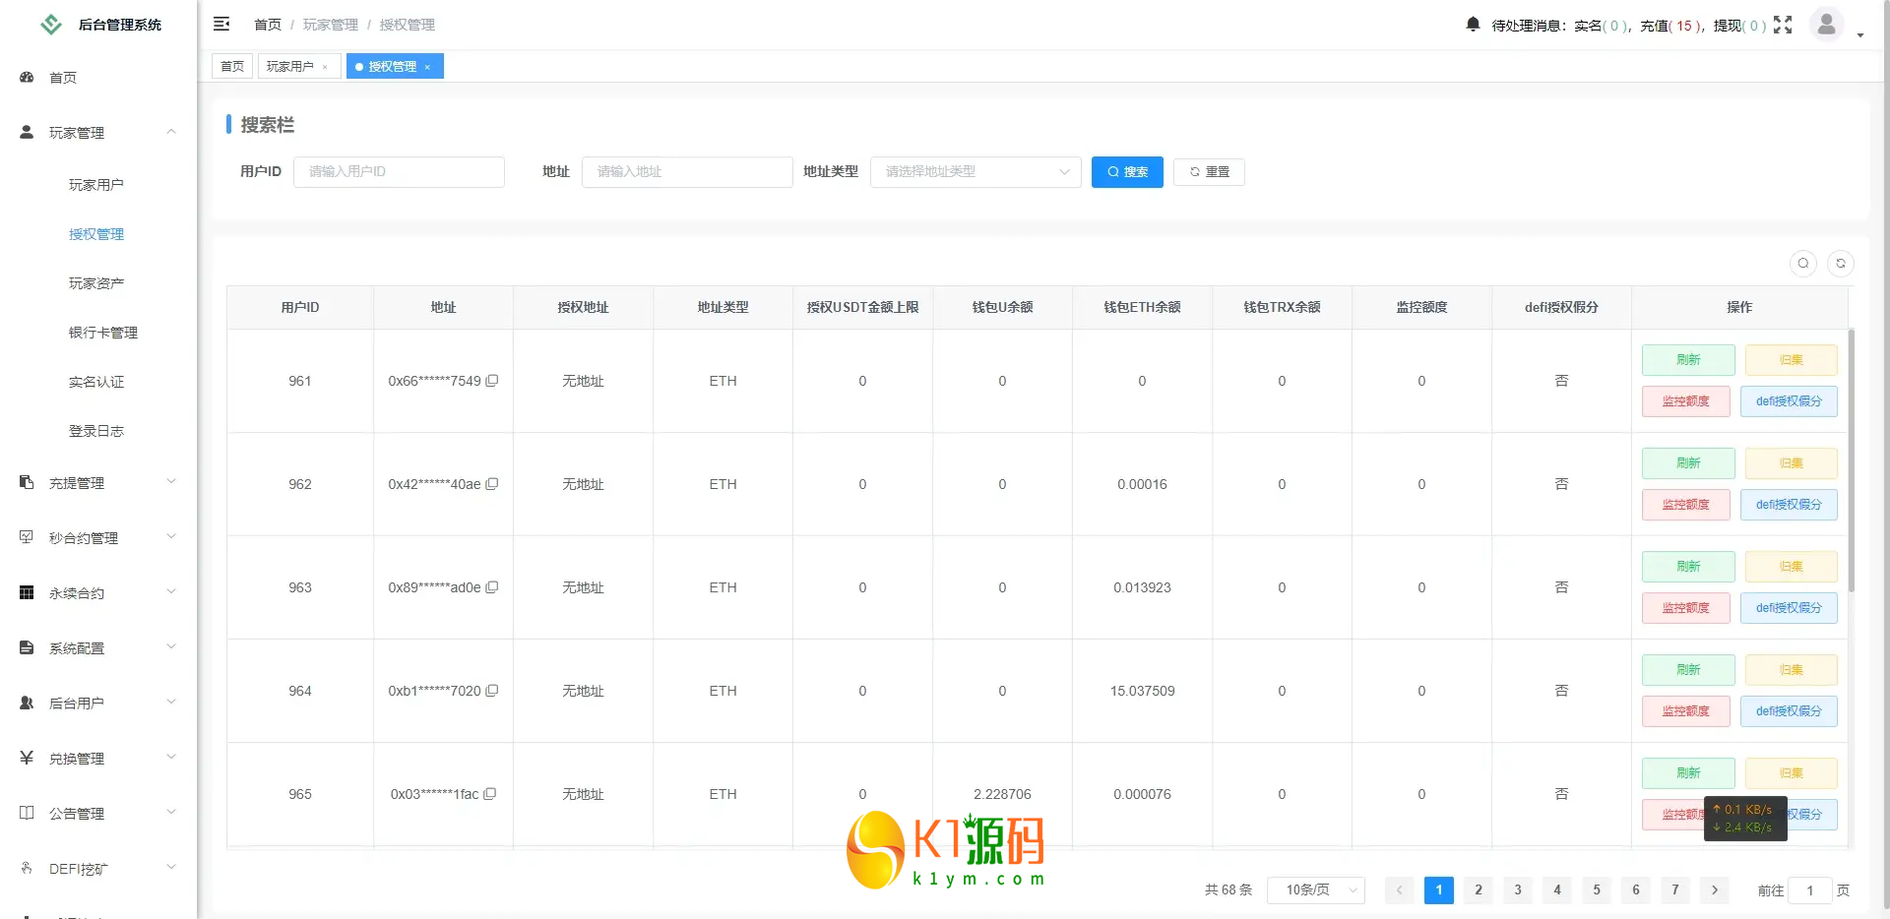Expand the 充提管理 sidebar menu
Viewport: 1890px width, 919px height.
pyautogui.click(x=96, y=483)
